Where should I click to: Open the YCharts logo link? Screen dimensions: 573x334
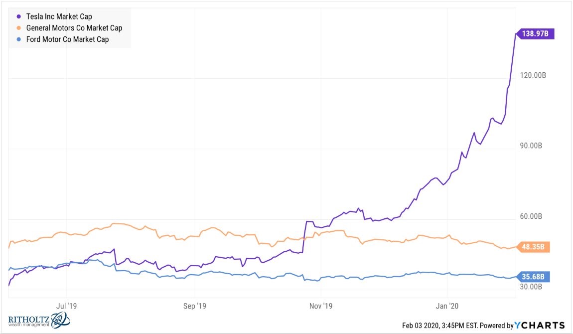[x=540, y=325]
